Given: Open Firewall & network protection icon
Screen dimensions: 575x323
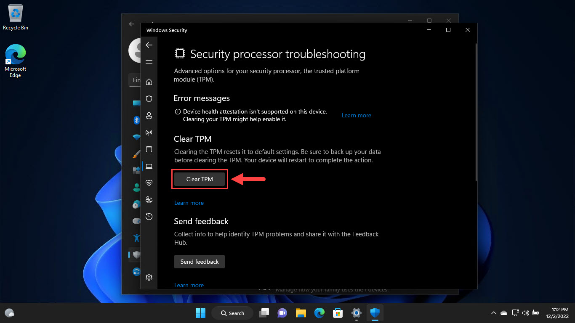Looking at the screenshot, I should 149,132.
